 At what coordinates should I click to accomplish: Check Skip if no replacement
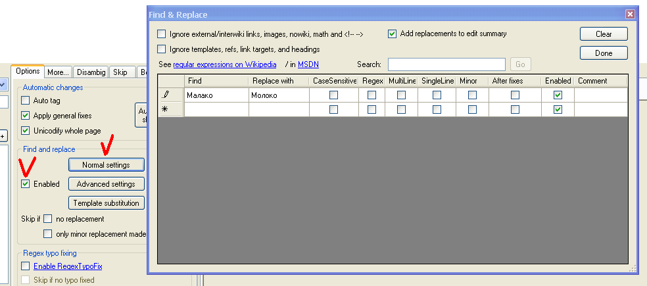click(x=48, y=219)
